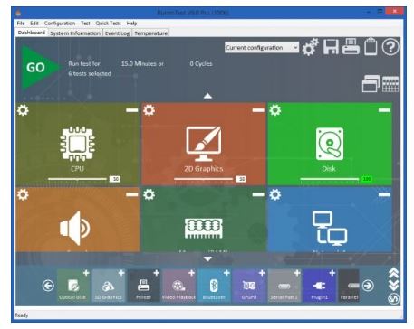Open help via the question mark icon
This screenshot has height=329, width=414.
[390, 47]
